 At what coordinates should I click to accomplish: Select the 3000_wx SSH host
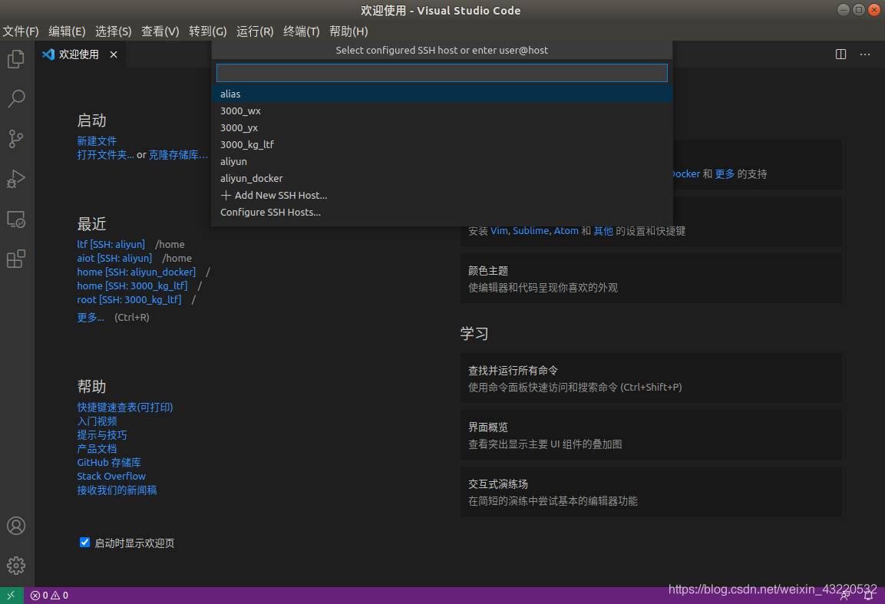442,111
